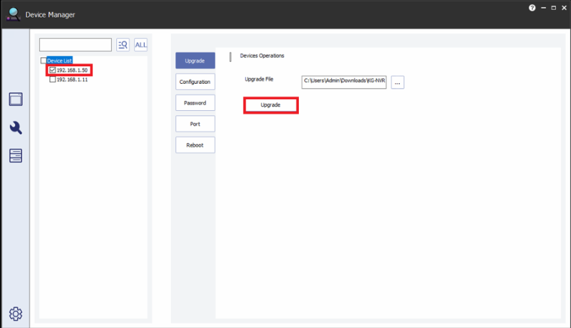Click the Device Manager app logo
This screenshot has height=328, width=571.
tap(13, 14)
